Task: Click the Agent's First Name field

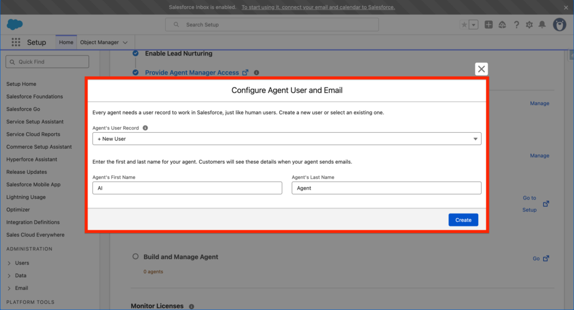Action: (x=187, y=188)
